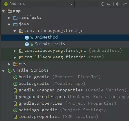Expand the res folder arrow
The width and height of the screenshot is (129, 121).
click(x=9, y=64)
